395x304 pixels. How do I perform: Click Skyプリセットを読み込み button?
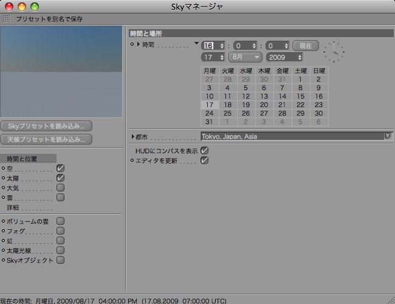[x=46, y=126]
